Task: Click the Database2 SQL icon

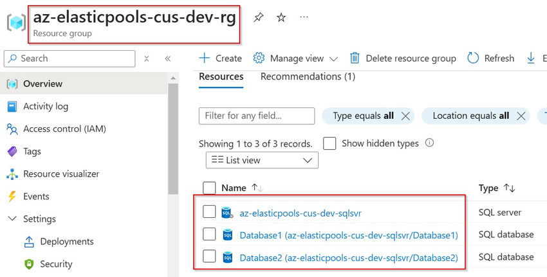Action: click(227, 258)
